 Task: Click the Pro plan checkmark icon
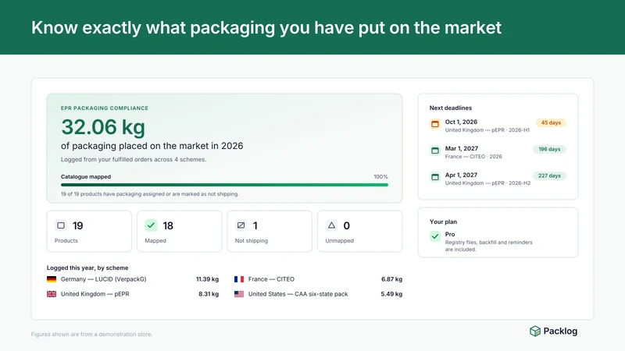(435, 236)
